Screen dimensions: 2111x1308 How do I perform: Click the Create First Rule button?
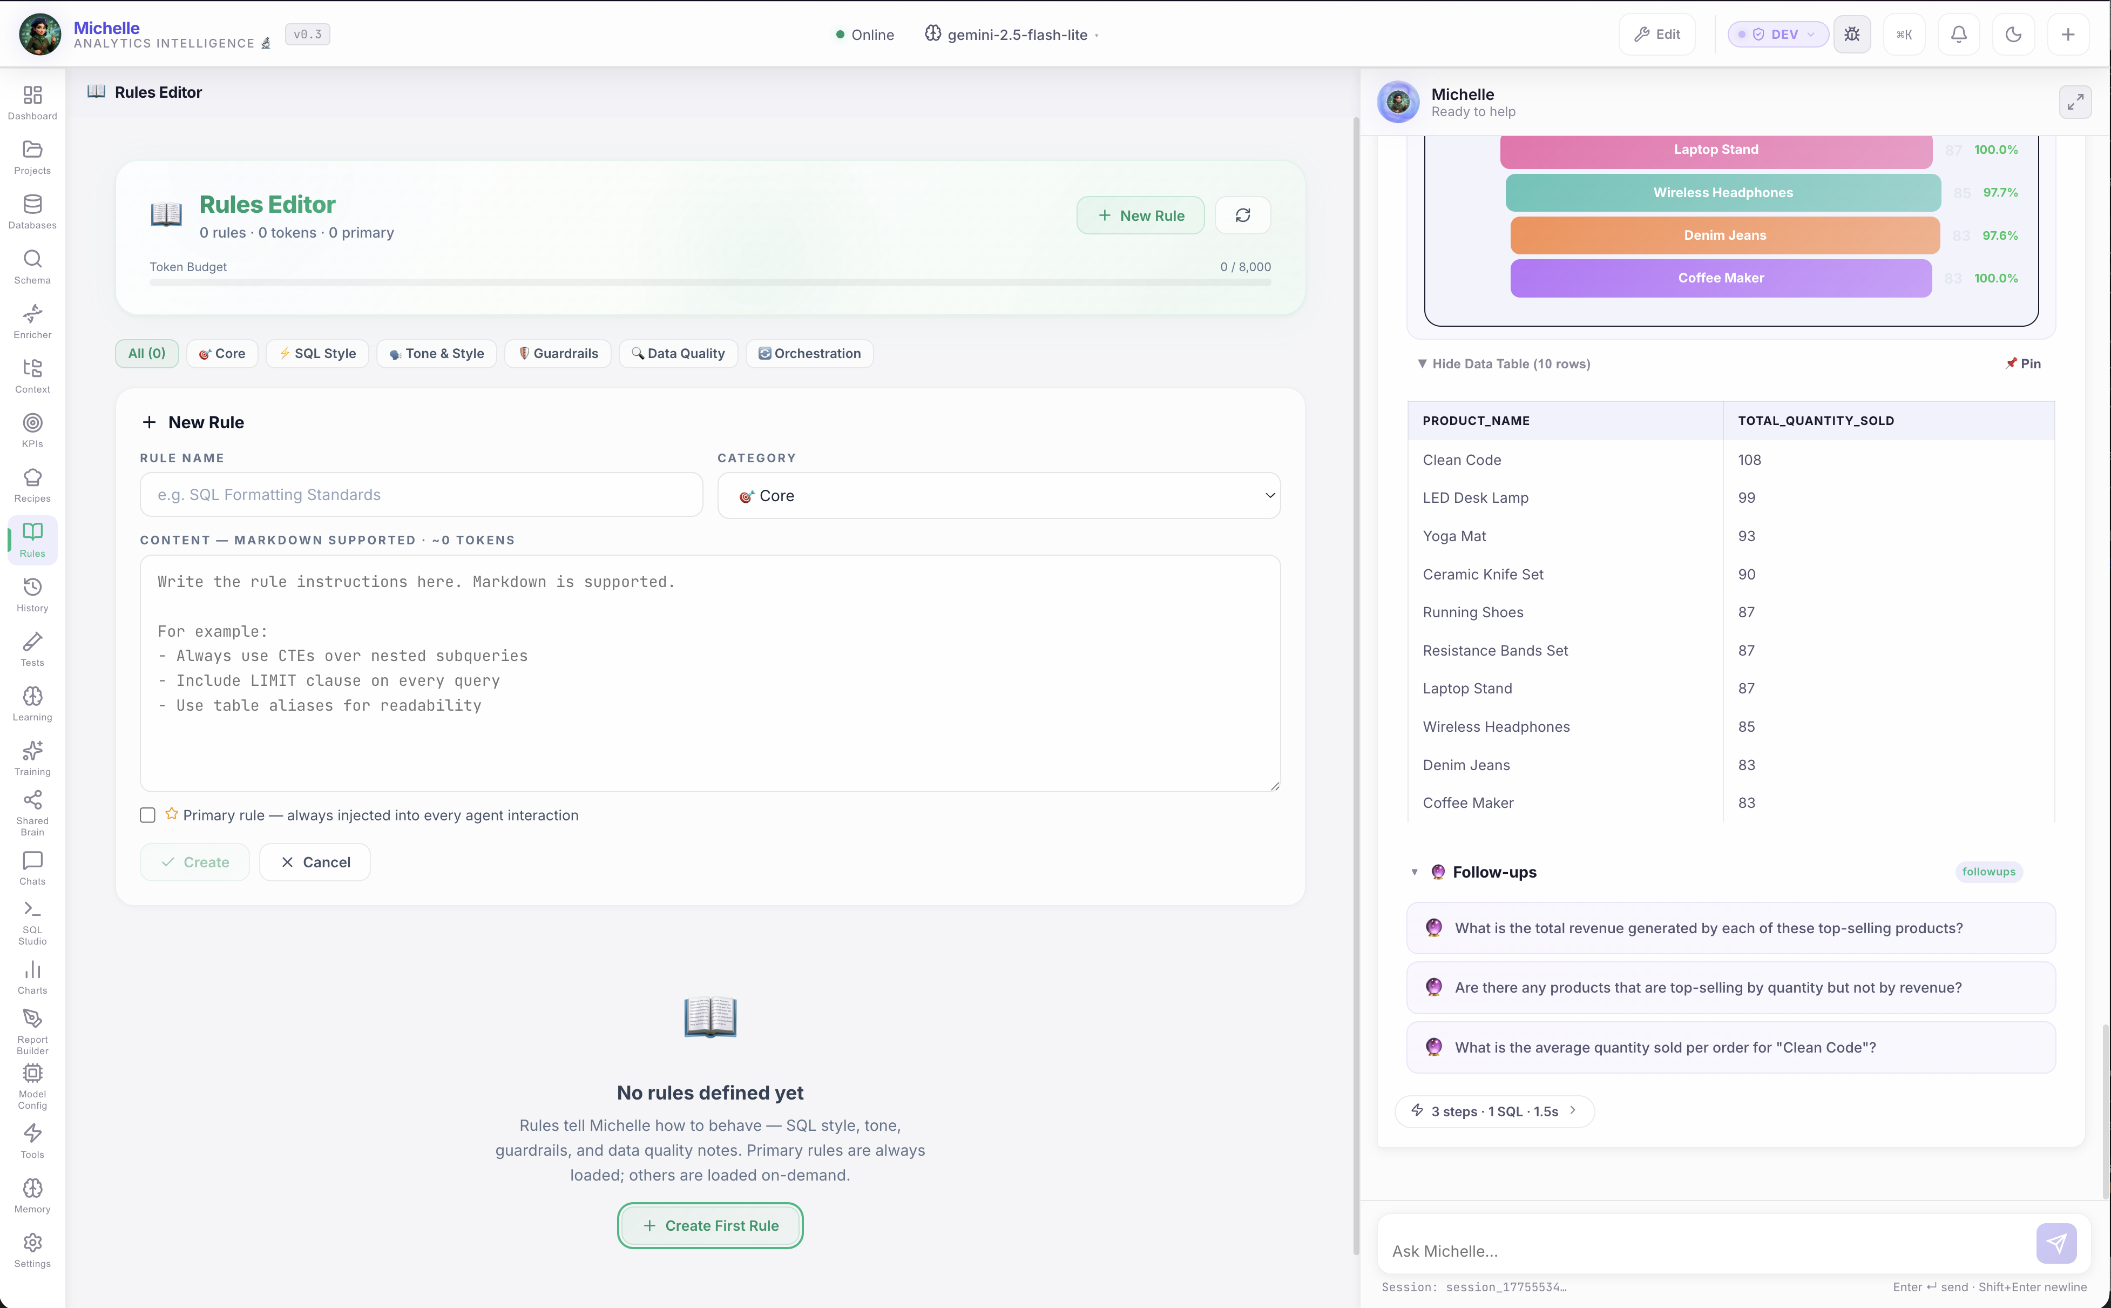tap(708, 1225)
